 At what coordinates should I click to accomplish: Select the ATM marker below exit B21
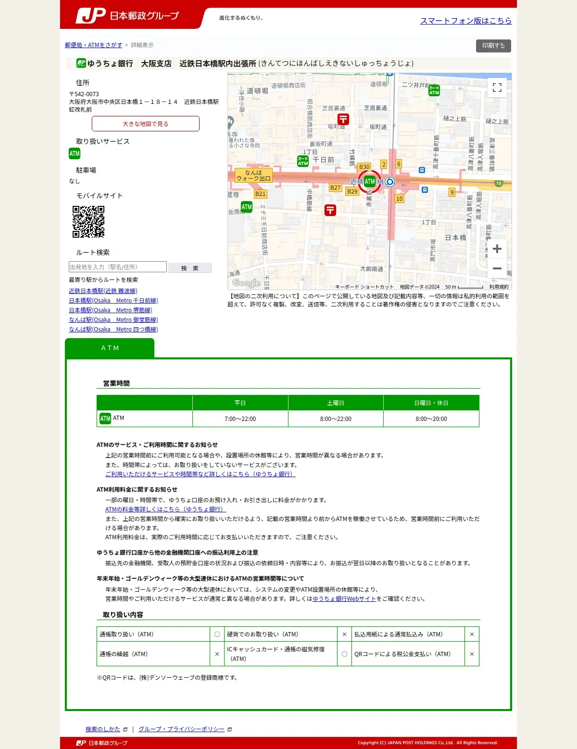coord(247,207)
